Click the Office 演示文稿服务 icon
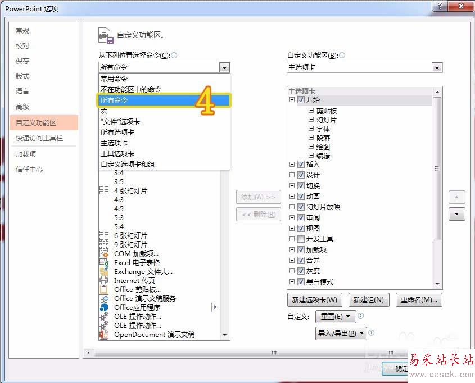 pyautogui.click(x=104, y=298)
